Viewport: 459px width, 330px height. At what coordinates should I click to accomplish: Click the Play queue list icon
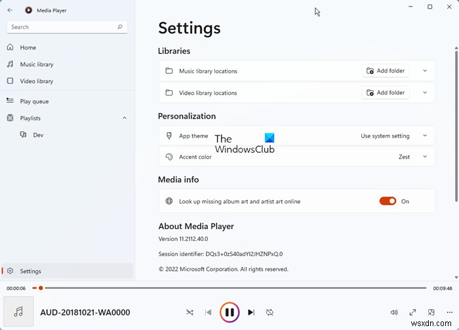tap(10, 101)
